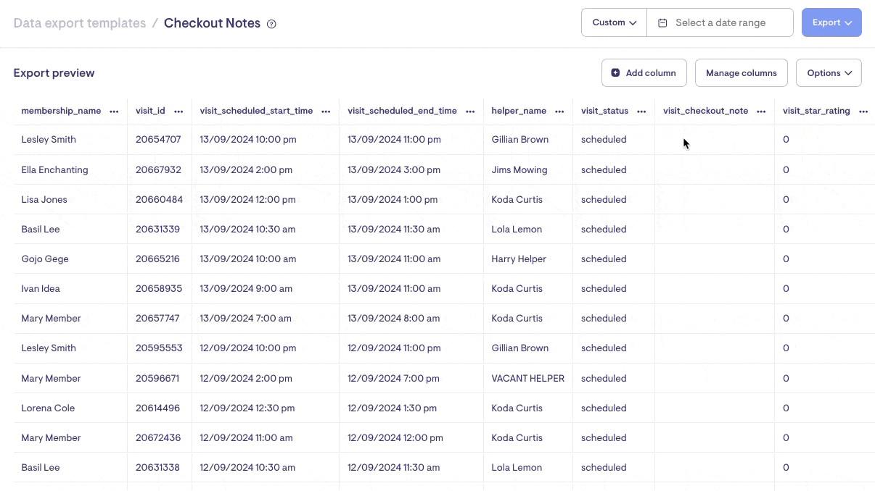Select the Gojo Gege membership cell
The width and height of the screenshot is (875, 491).
45,259
